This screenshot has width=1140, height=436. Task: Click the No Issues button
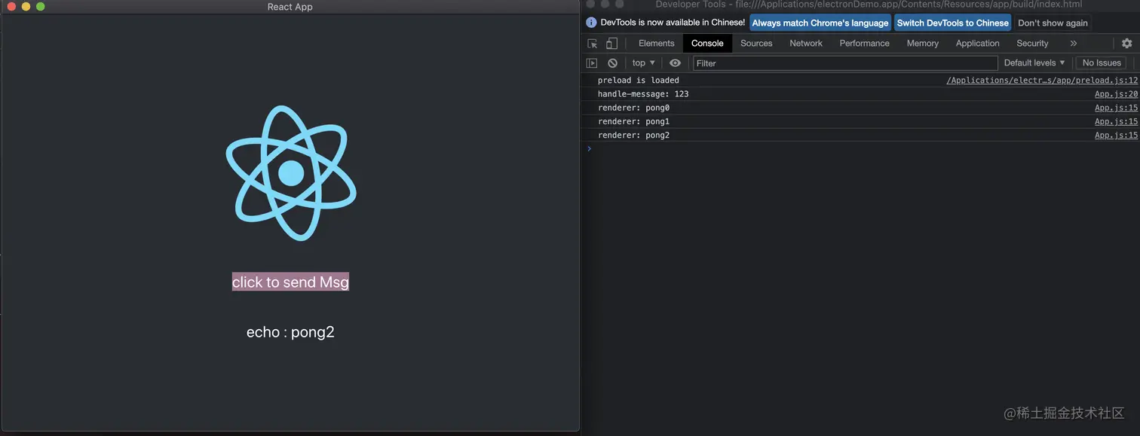click(1102, 63)
